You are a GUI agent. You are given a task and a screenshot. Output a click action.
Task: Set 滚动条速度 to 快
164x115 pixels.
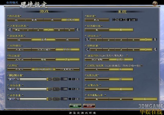[x=68, y=40]
